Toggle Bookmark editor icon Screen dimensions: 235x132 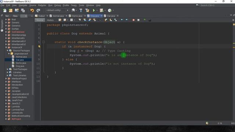point(115,20)
